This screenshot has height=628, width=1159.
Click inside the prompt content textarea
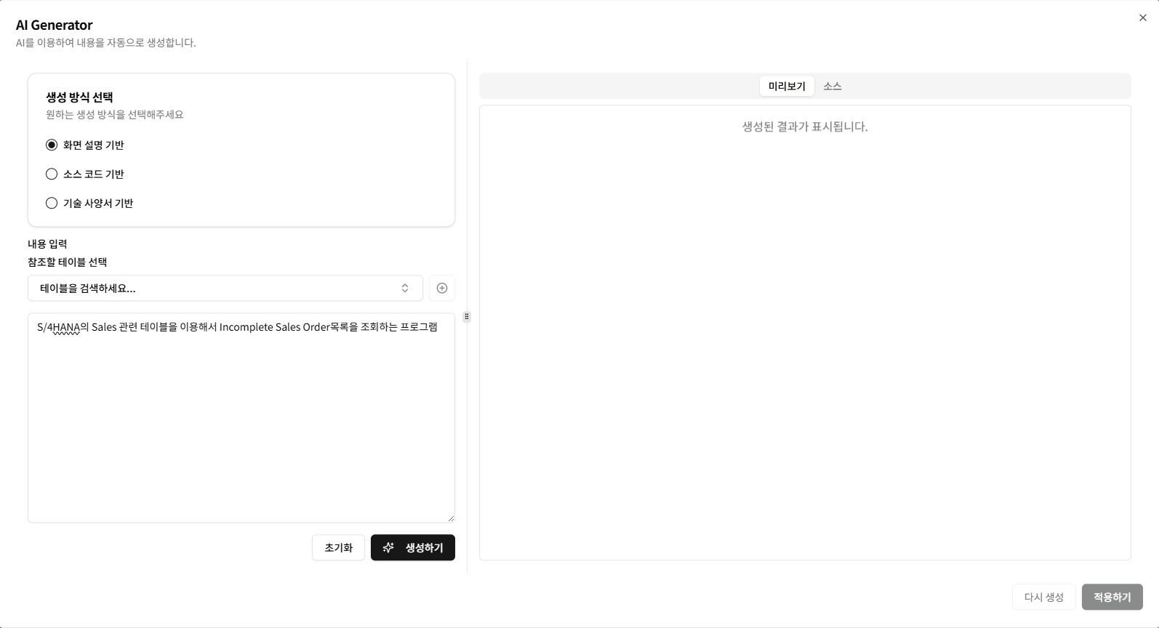(240, 414)
